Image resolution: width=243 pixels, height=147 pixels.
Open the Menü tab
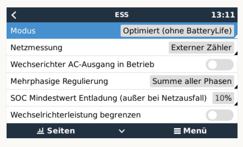point(190,131)
